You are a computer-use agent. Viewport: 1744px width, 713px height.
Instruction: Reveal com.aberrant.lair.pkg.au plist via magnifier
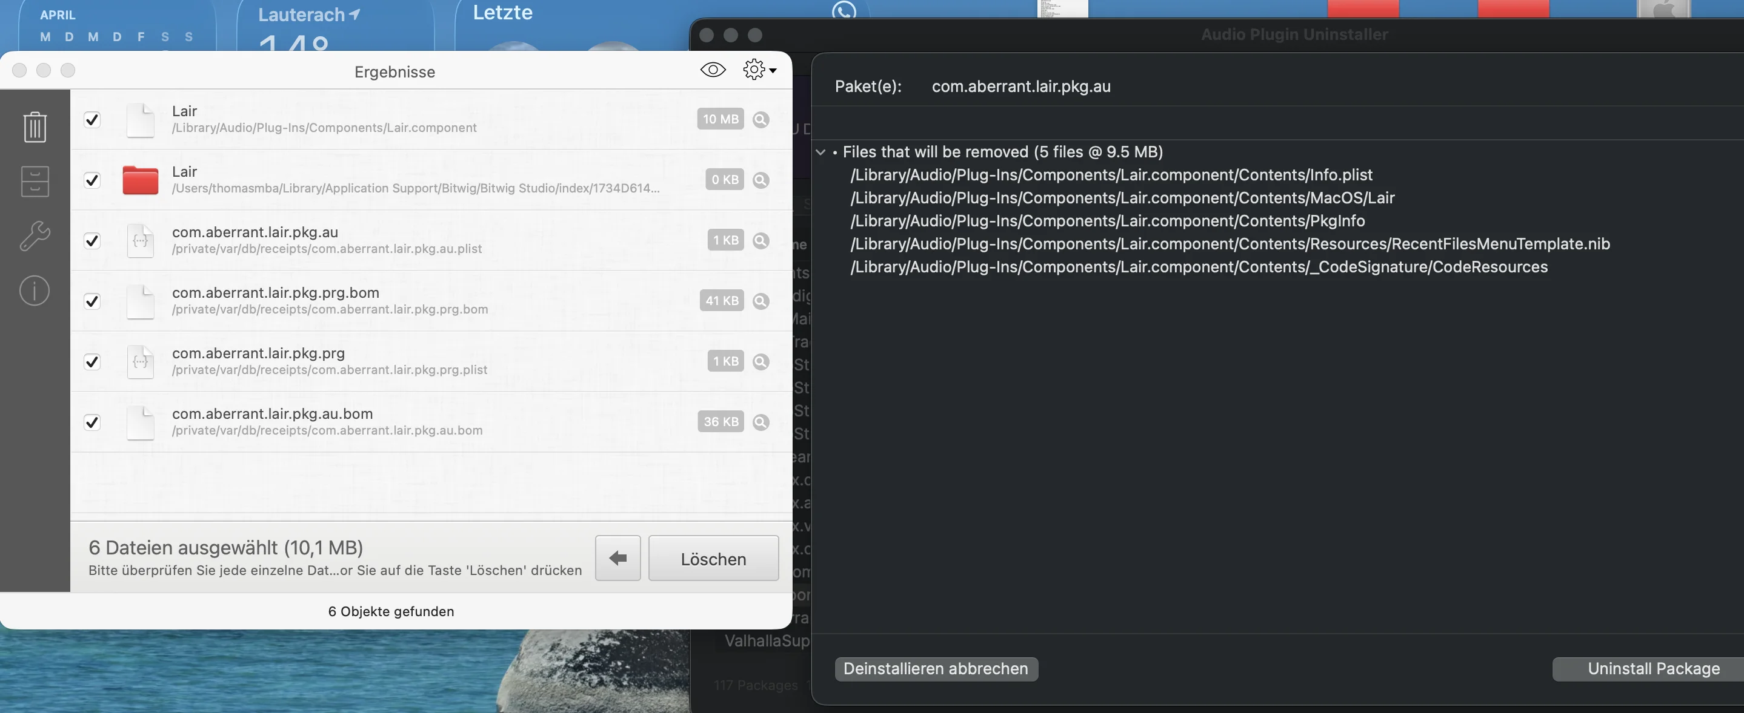(x=761, y=241)
